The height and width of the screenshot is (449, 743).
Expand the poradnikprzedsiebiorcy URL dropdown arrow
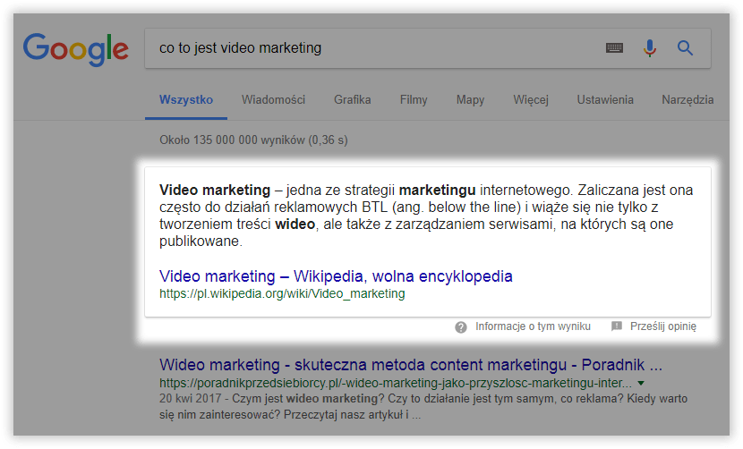point(641,383)
